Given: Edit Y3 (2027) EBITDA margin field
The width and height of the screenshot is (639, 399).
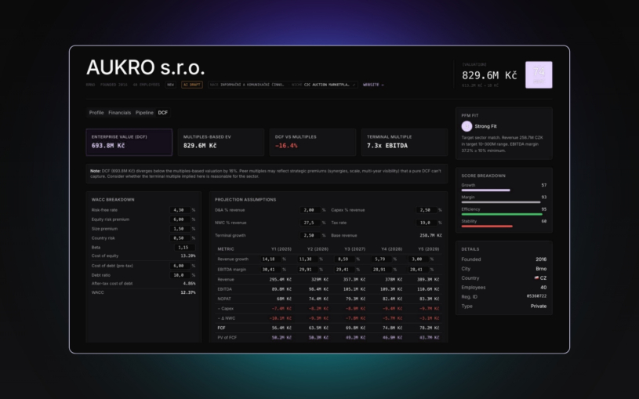Looking at the screenshot, I should (x=345, y=270).
